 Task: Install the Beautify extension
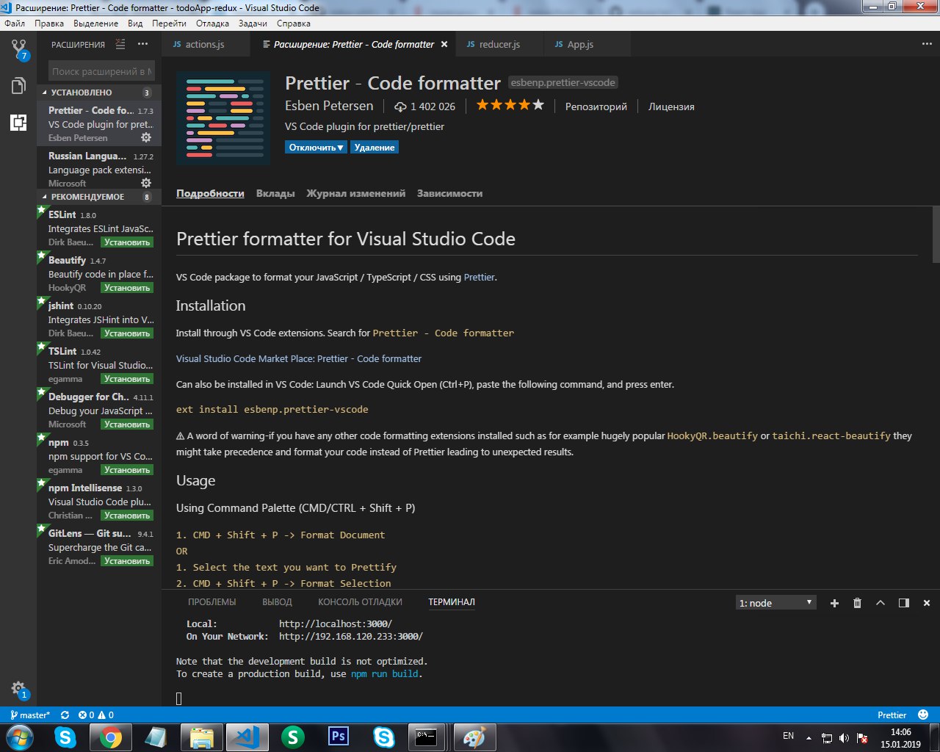pyautogui.click(x=126, y=288)
